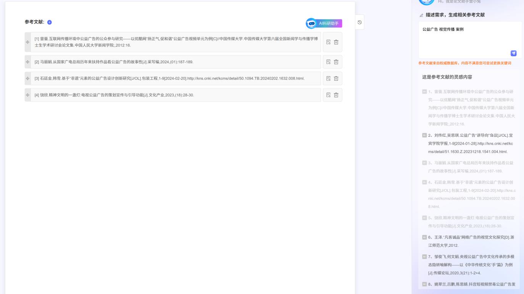Open the history clock icon
Screen dimensions: 524x294
(x=360, y=22)
